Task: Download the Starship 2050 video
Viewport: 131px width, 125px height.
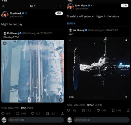Action: coord(5,43)
